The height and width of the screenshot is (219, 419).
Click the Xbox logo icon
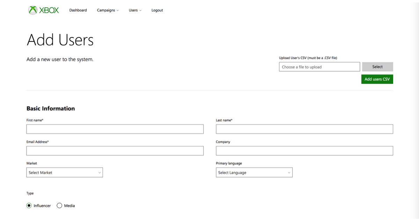(x=33, y=10)
